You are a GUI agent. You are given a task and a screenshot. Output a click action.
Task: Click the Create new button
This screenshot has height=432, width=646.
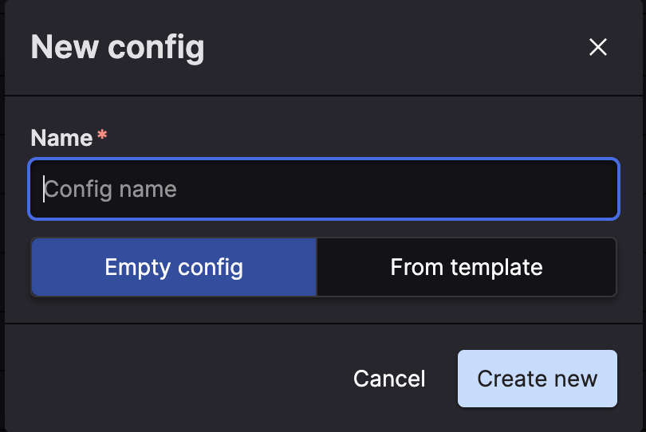(x=537, y=379)
